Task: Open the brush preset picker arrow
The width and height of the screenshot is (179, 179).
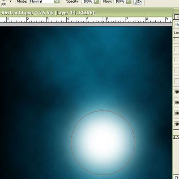Action: click(11, 1)
